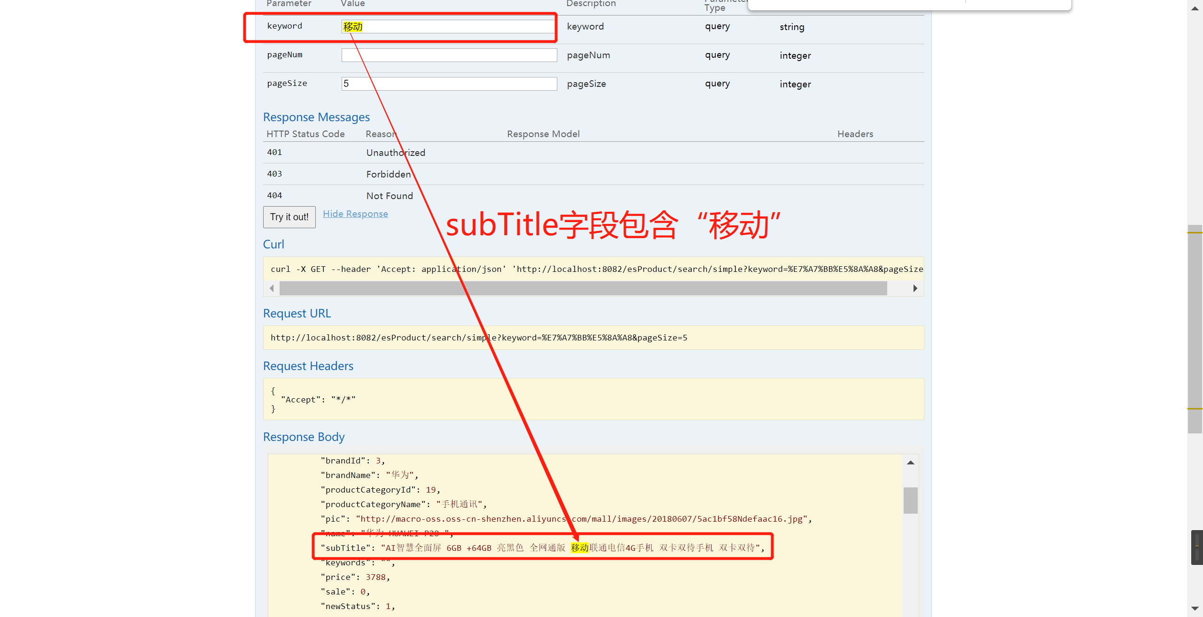Select the Request URL text
The image size is (1203, 617).
tap(479, 338)
